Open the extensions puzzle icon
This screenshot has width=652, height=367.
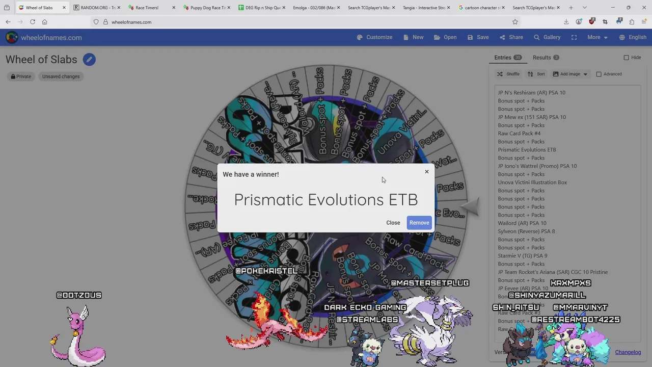[632, 22]
